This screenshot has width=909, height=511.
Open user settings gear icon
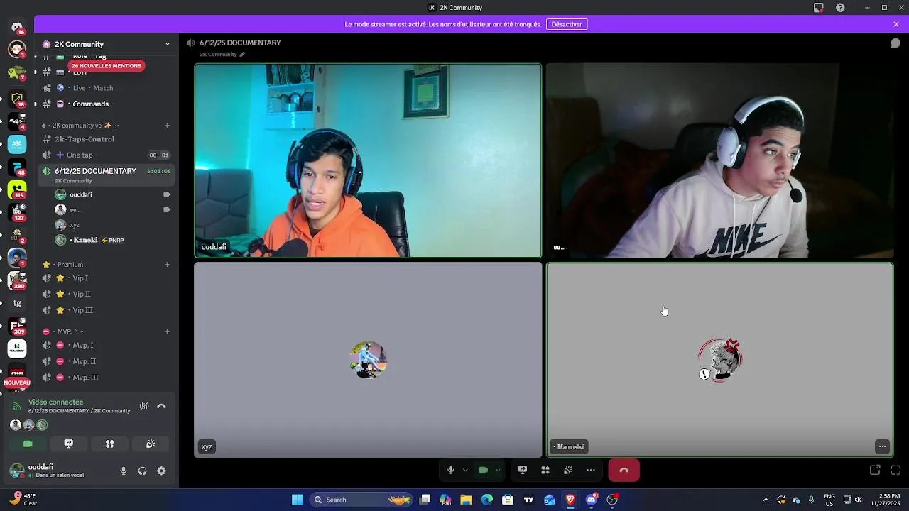point(161,471)
